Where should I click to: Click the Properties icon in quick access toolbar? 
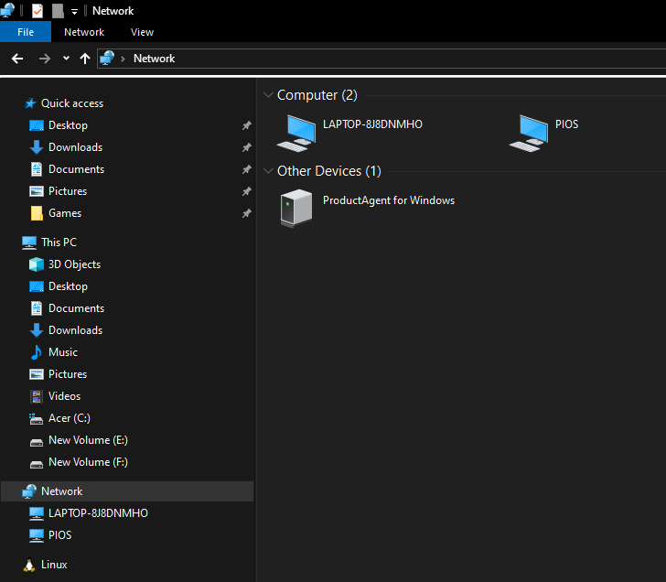click(x=38, y=11)
